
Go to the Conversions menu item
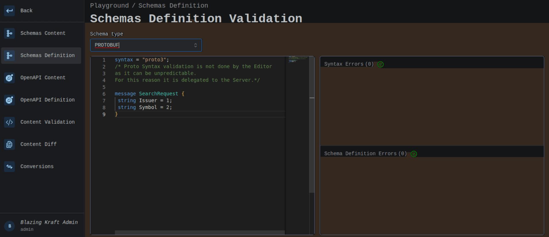[x=37, y=167]
